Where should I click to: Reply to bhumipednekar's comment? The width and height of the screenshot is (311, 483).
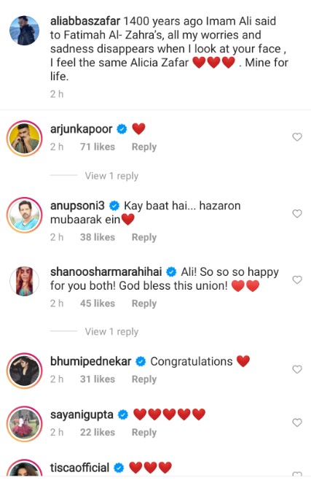click(x=144, y=379)
